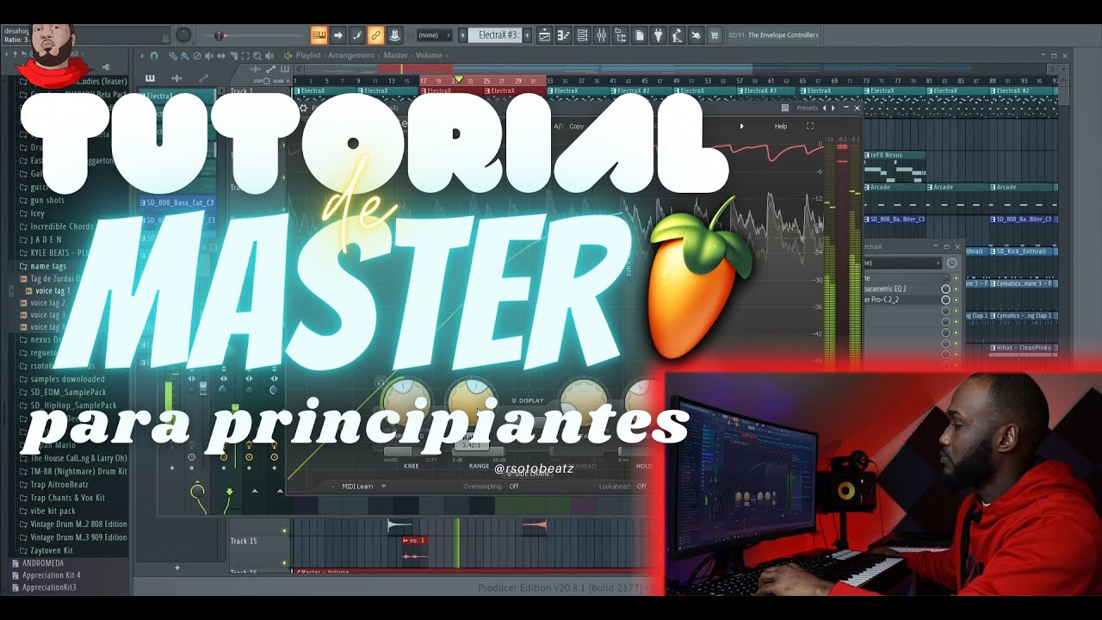Click the shopping cart icon in toolbar
This screenshot has width=1102, height=620.
[715, 35]
